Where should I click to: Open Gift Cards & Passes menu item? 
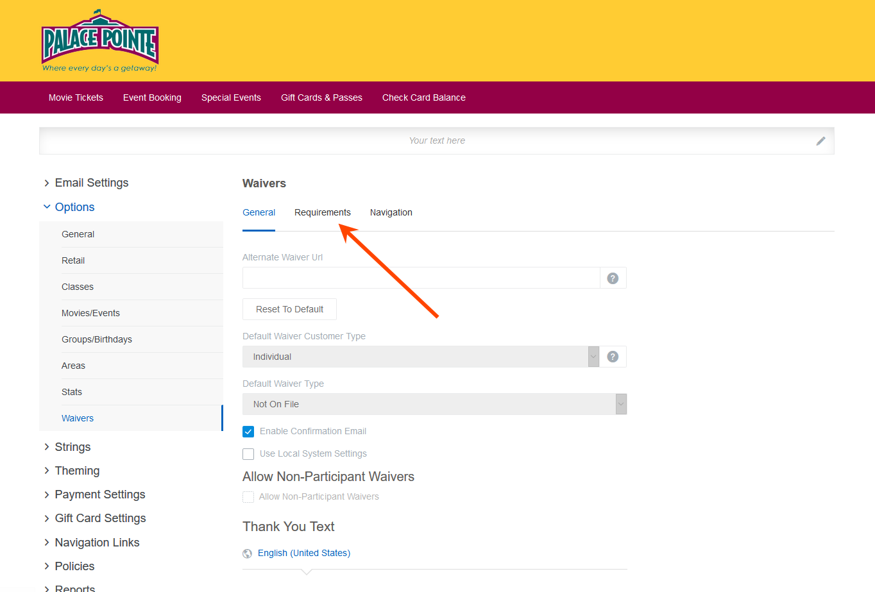coord(321,97)
